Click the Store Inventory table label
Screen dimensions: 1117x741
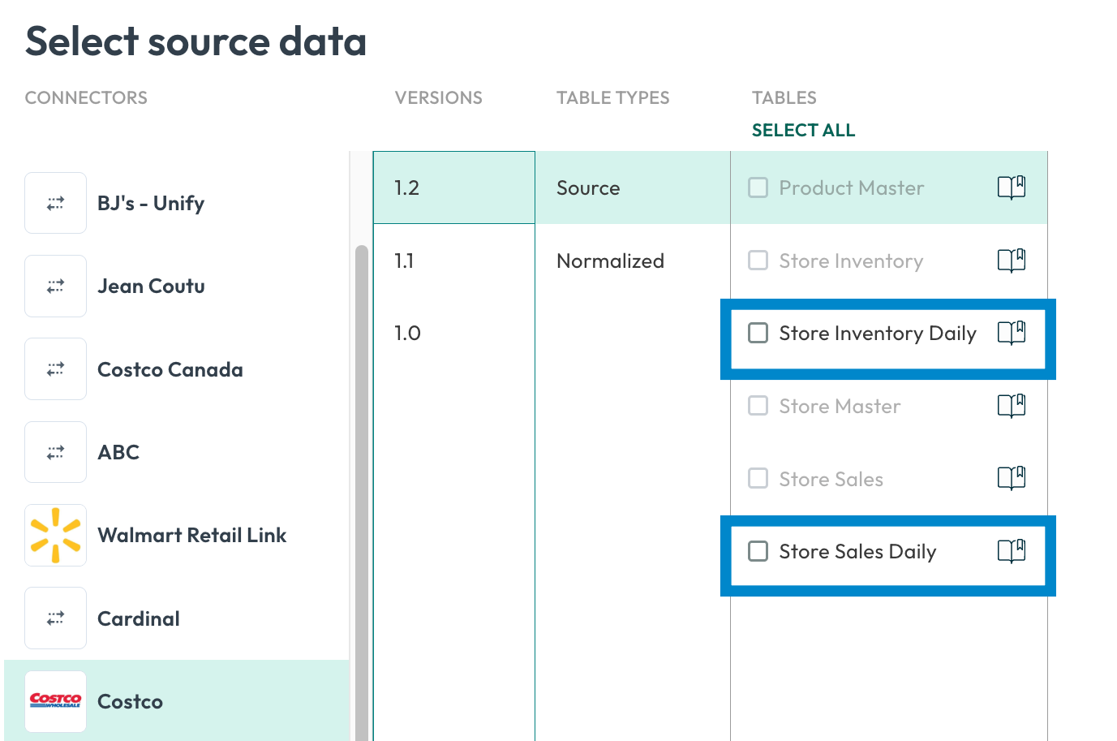point(851,261)
